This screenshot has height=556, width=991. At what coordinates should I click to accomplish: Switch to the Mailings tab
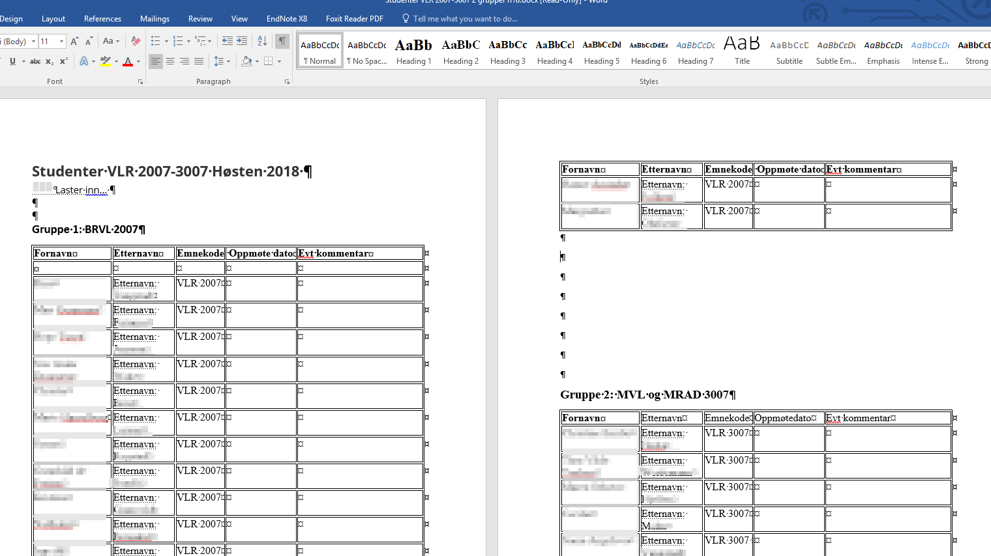155,19
